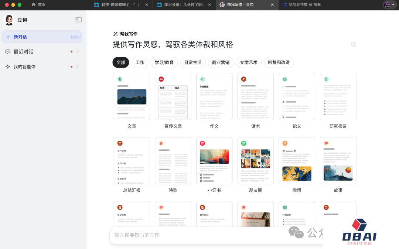399x249 pixels.
Task: Switch to the 工作 category filter
Action: [140, 62]
